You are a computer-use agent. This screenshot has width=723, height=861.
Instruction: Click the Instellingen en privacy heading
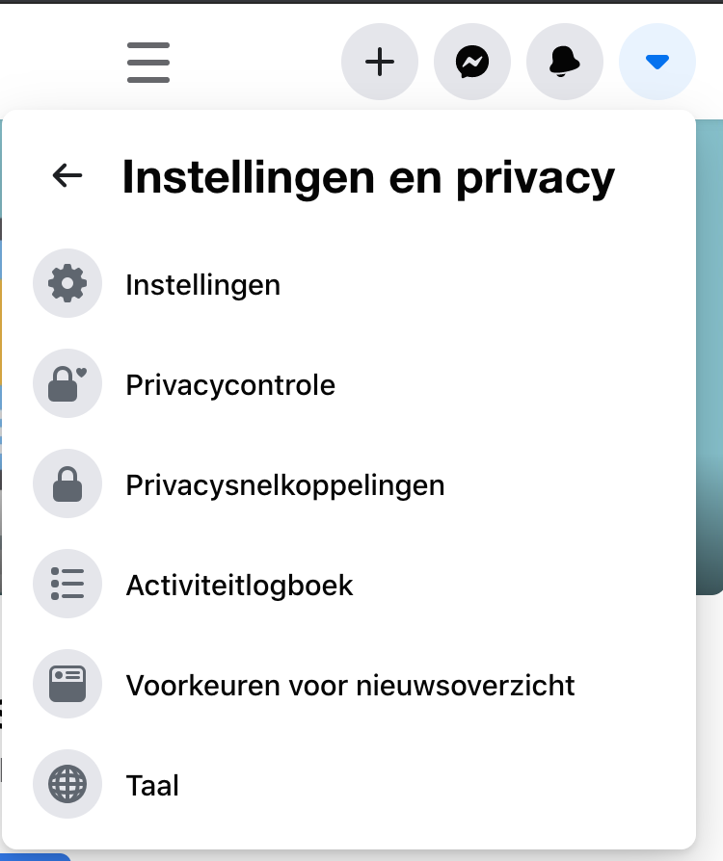tap(368, 177)
